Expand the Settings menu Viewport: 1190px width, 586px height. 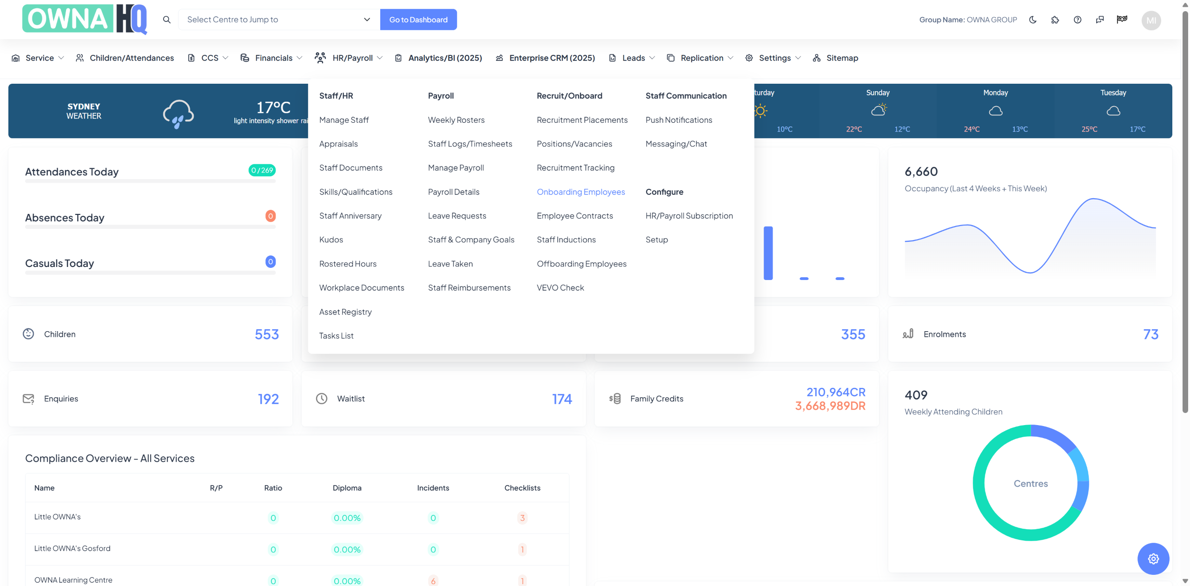click(773, 58)
